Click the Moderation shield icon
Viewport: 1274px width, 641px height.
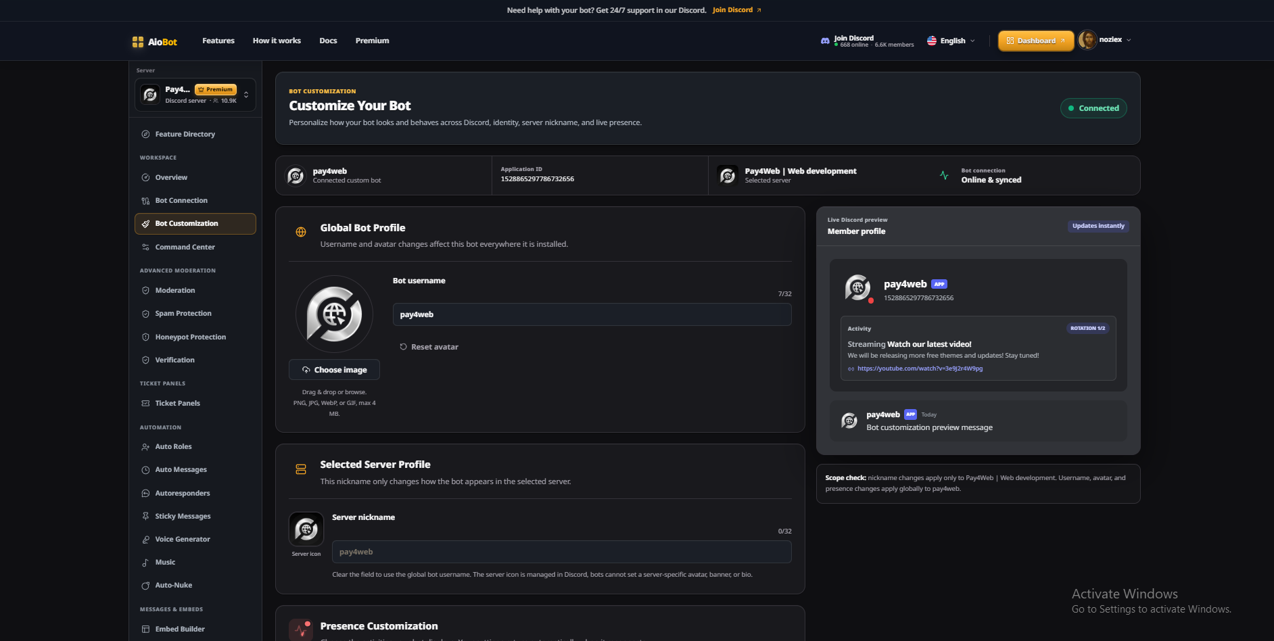(145, 291)
